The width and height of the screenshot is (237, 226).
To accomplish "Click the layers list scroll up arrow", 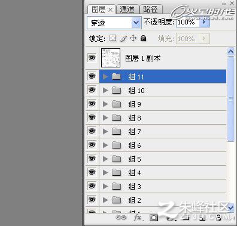I will pos(230,52).
